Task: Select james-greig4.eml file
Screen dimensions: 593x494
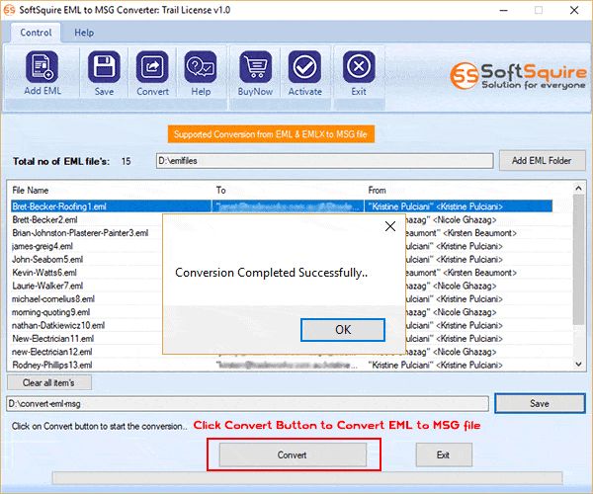Action: pos(42,246)
